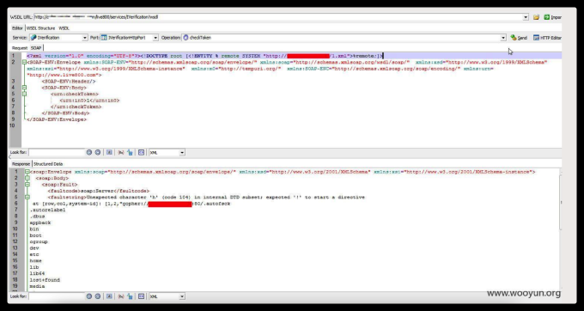Image resolution: width=584 pixels, height=311 pixels.
Task: Select the SOAP tab
Action: coord(36,47)
